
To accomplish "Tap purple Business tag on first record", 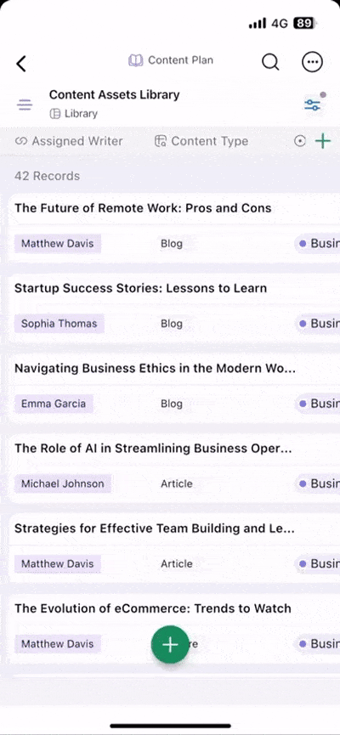I will [x=318, y=243].
